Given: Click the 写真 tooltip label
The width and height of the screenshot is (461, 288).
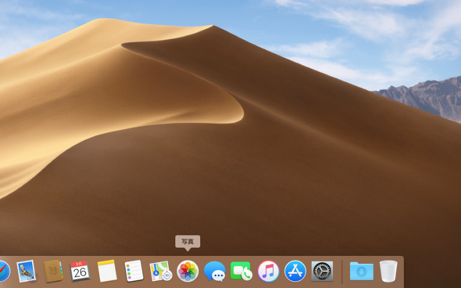Looking at the screenshot, I should pyautogui.click(x=188, y=241).
